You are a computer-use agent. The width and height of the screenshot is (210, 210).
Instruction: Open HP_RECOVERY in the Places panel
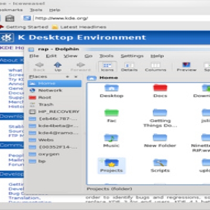[55, 112]
